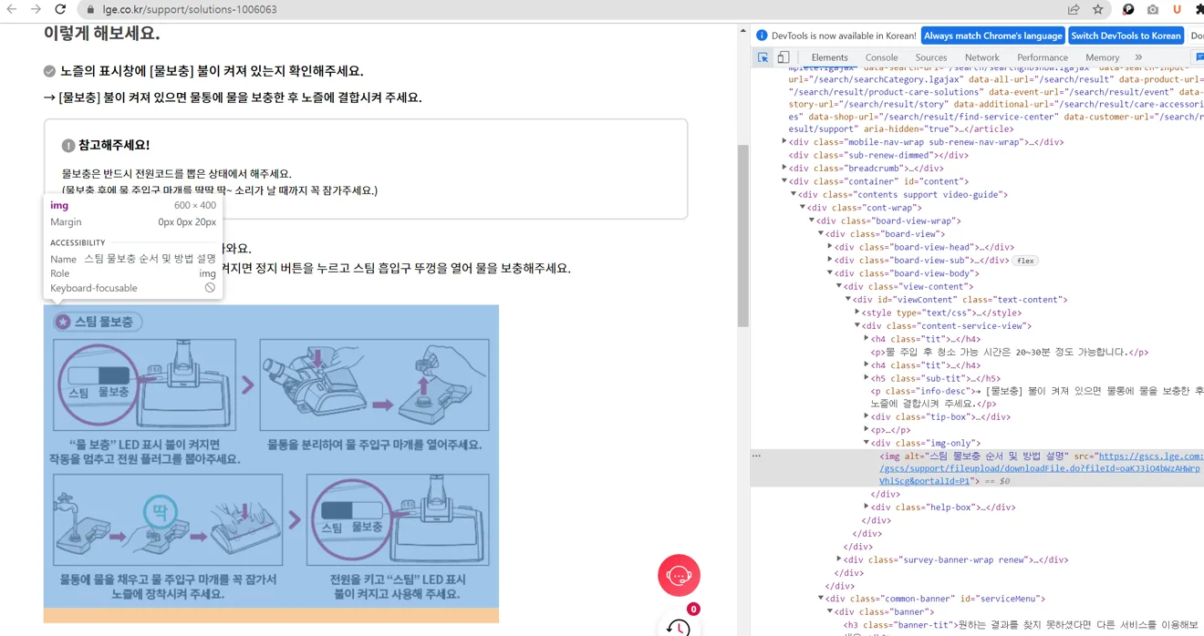Open the red chatbot headset button
1204x636 pixels.
click(679, 575)
